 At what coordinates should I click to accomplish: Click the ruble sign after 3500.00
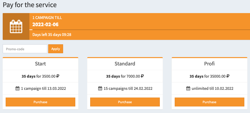[x=58, y=76]
